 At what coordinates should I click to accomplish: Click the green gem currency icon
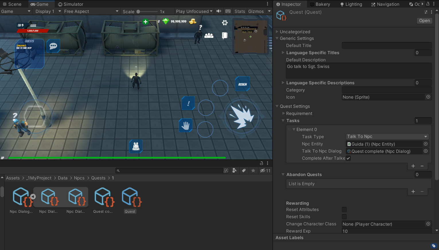pyautogui.click(x=166, y=21)
